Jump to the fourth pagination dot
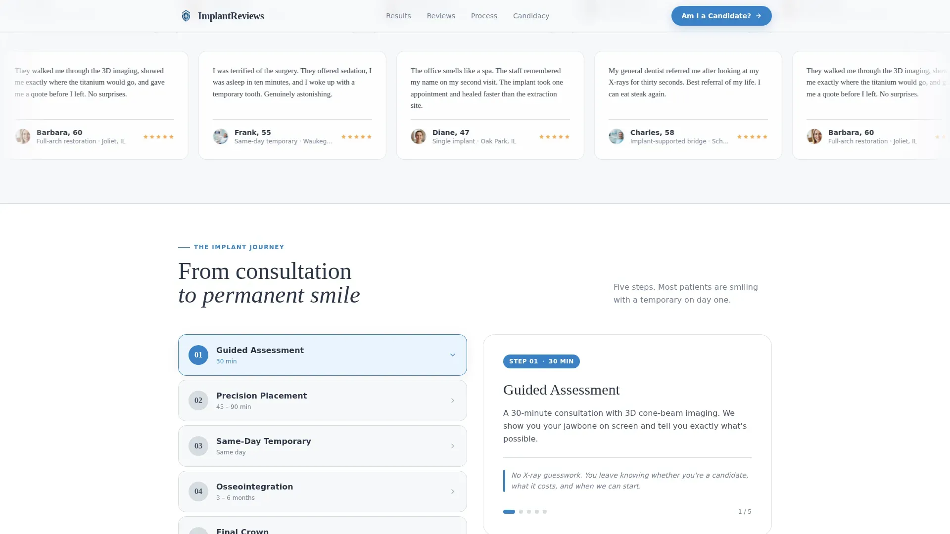This screenshot has width=950, height=534. tap(537, 512)
